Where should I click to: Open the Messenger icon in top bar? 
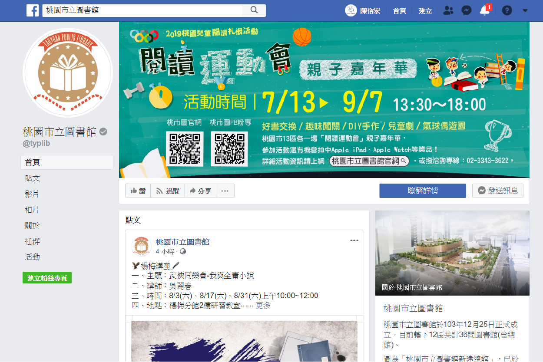click(467, 10)
